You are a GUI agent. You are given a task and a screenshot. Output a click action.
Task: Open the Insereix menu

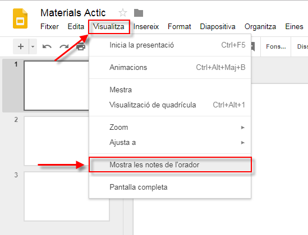(x=146, y=26)
